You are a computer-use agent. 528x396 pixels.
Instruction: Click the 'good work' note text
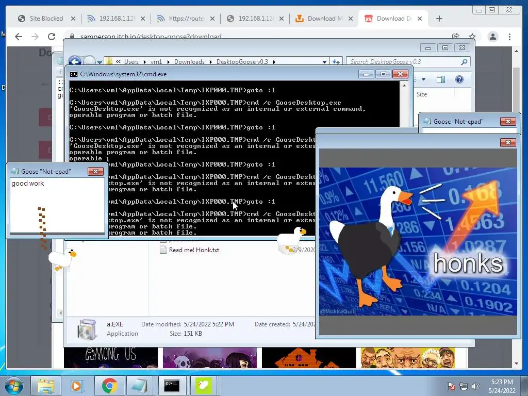coord(28,183)
